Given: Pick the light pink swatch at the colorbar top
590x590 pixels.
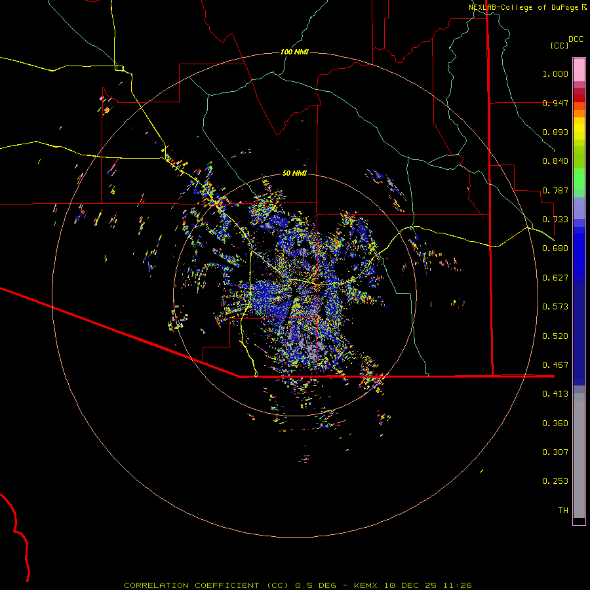Looking at the screenshot, I should 579,70.
